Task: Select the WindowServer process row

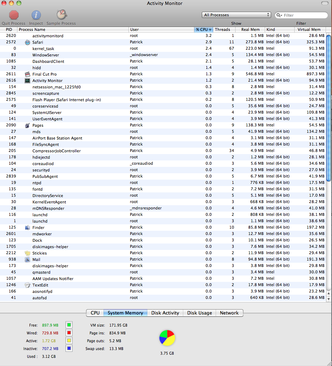Action: point(163,55)
